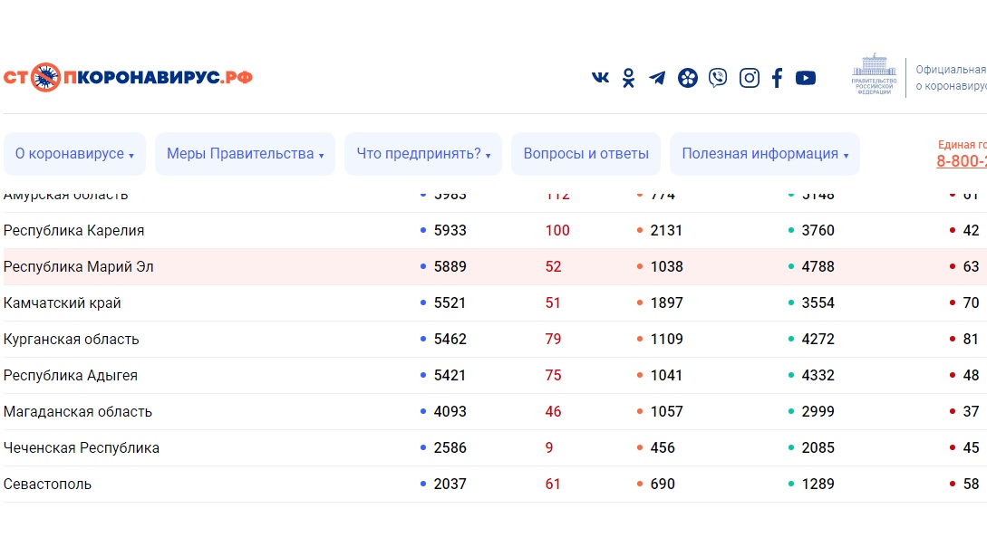Click 'Официальная информация о коронавирусе' text

950,78
